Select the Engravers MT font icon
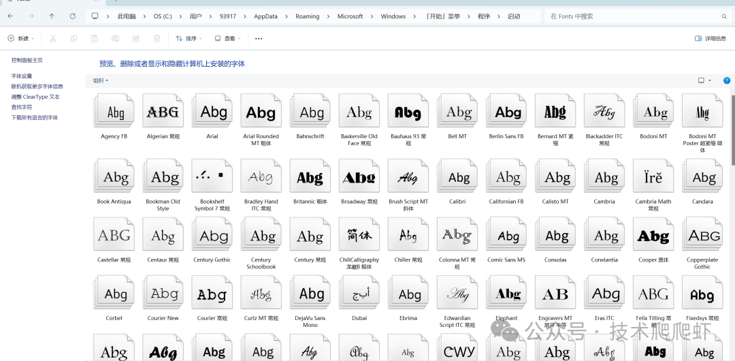The width and height of the screenshot is (735, 361). click(x=555, y=293)
